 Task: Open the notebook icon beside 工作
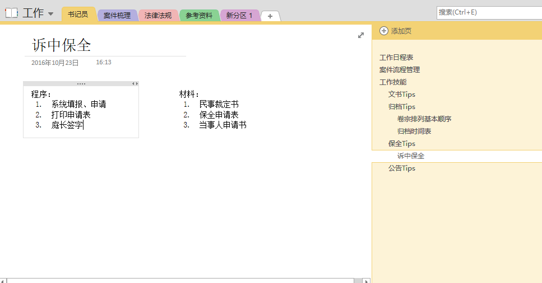pos(11,13)
